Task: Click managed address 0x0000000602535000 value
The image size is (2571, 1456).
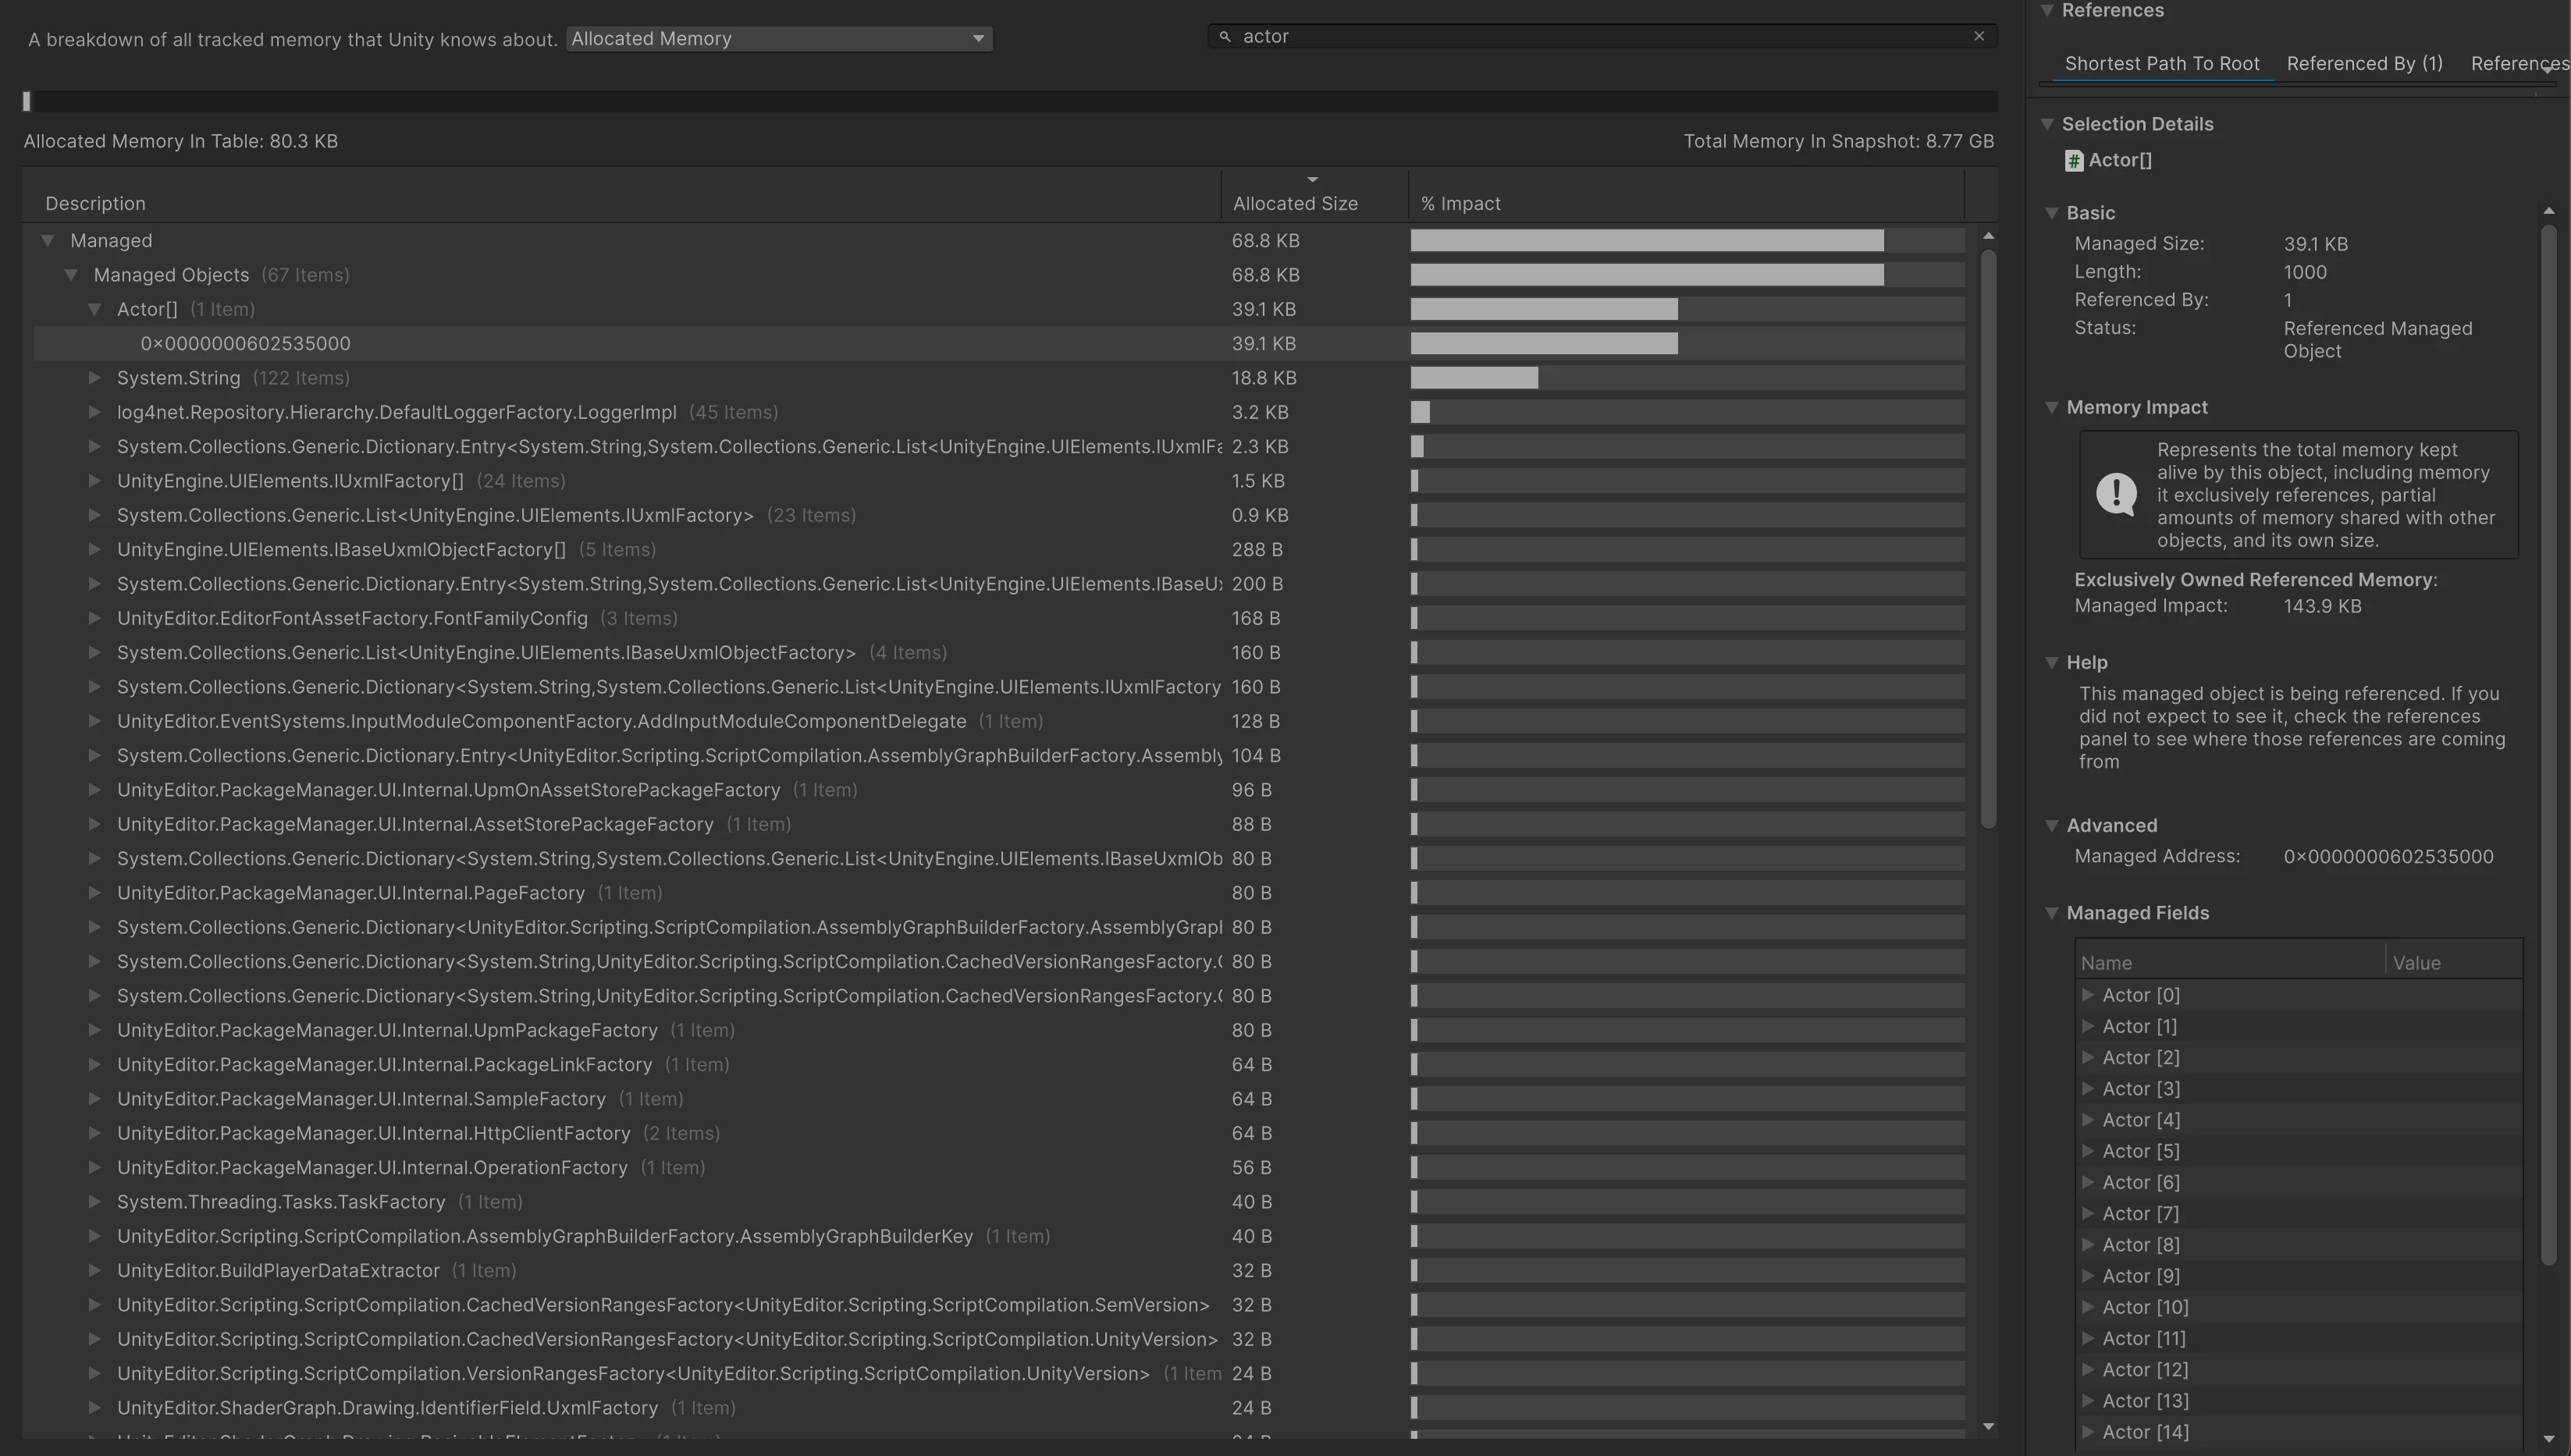Action: click(2388, 857)
